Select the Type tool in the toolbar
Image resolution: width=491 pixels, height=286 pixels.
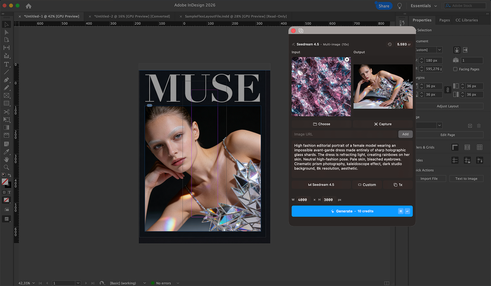pos(6,64)
